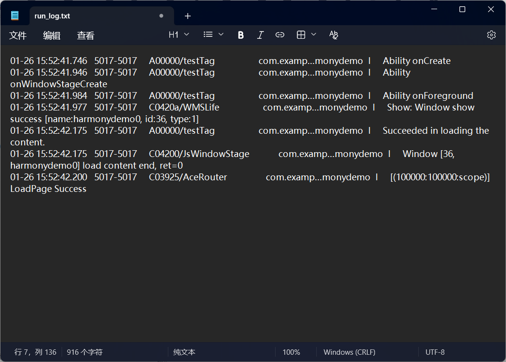Click the UTF-8 encoding indicator
Image resolution: width=506 pixels, height=362 pixels.
[x=435, y=352]
